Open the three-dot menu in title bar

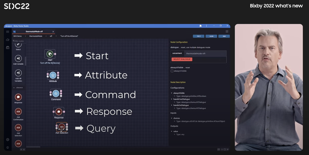click(x=206, y=26)
